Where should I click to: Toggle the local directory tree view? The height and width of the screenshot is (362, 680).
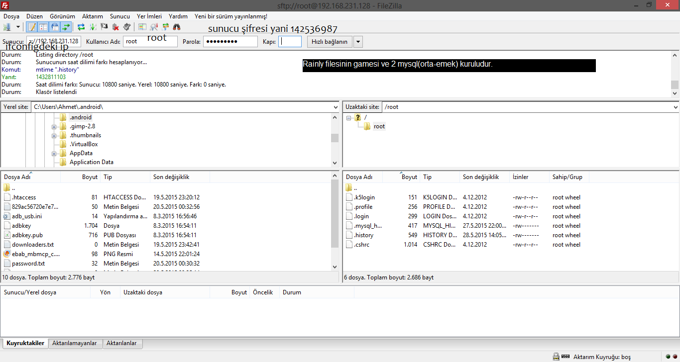[x=43, y=27]
